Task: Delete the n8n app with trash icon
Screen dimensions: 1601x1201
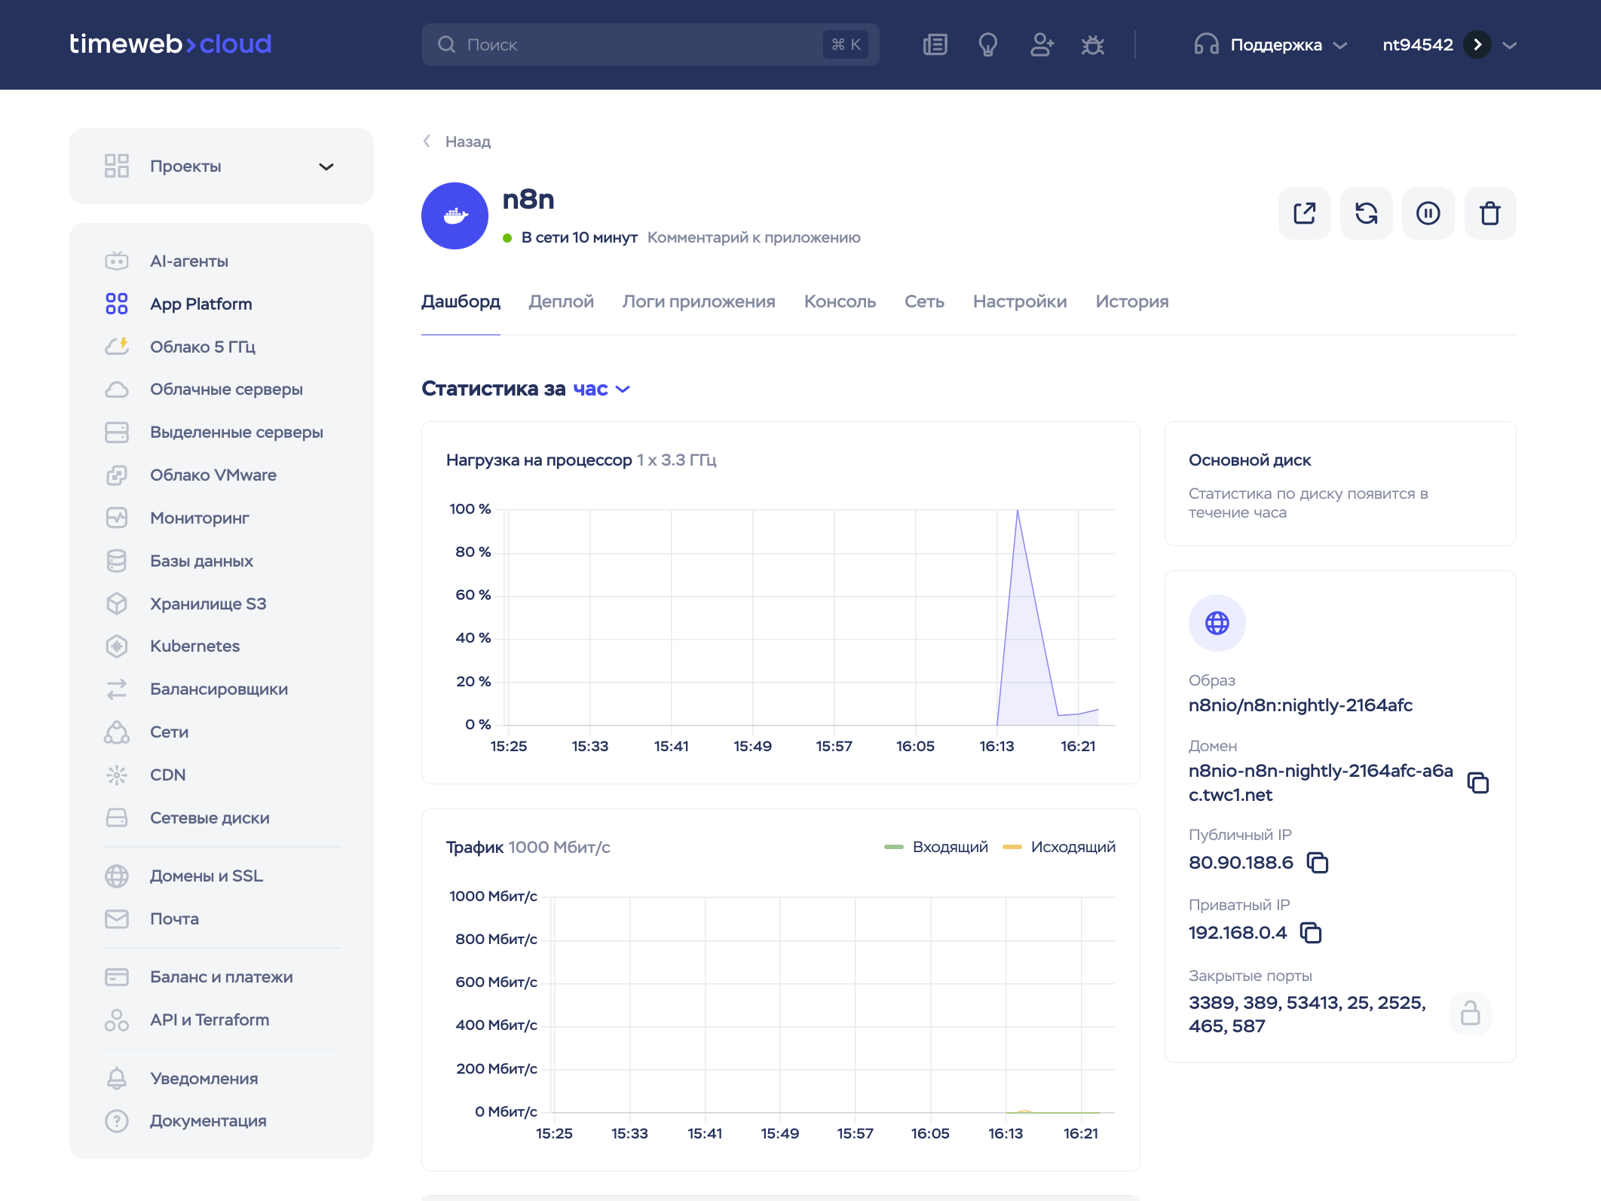Action: (1490, 213)
